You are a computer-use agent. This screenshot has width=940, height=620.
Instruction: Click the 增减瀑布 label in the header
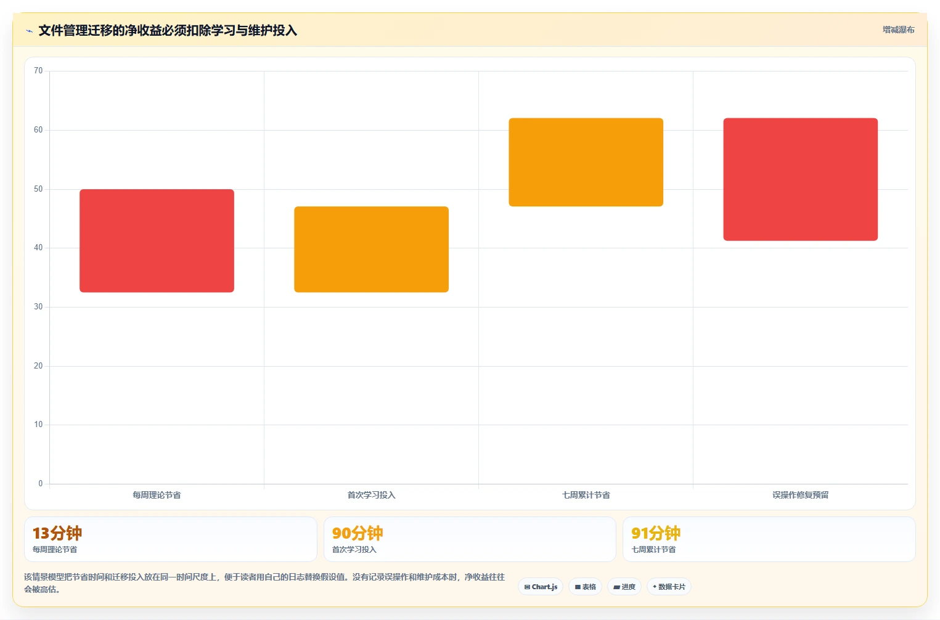point(898,30)
